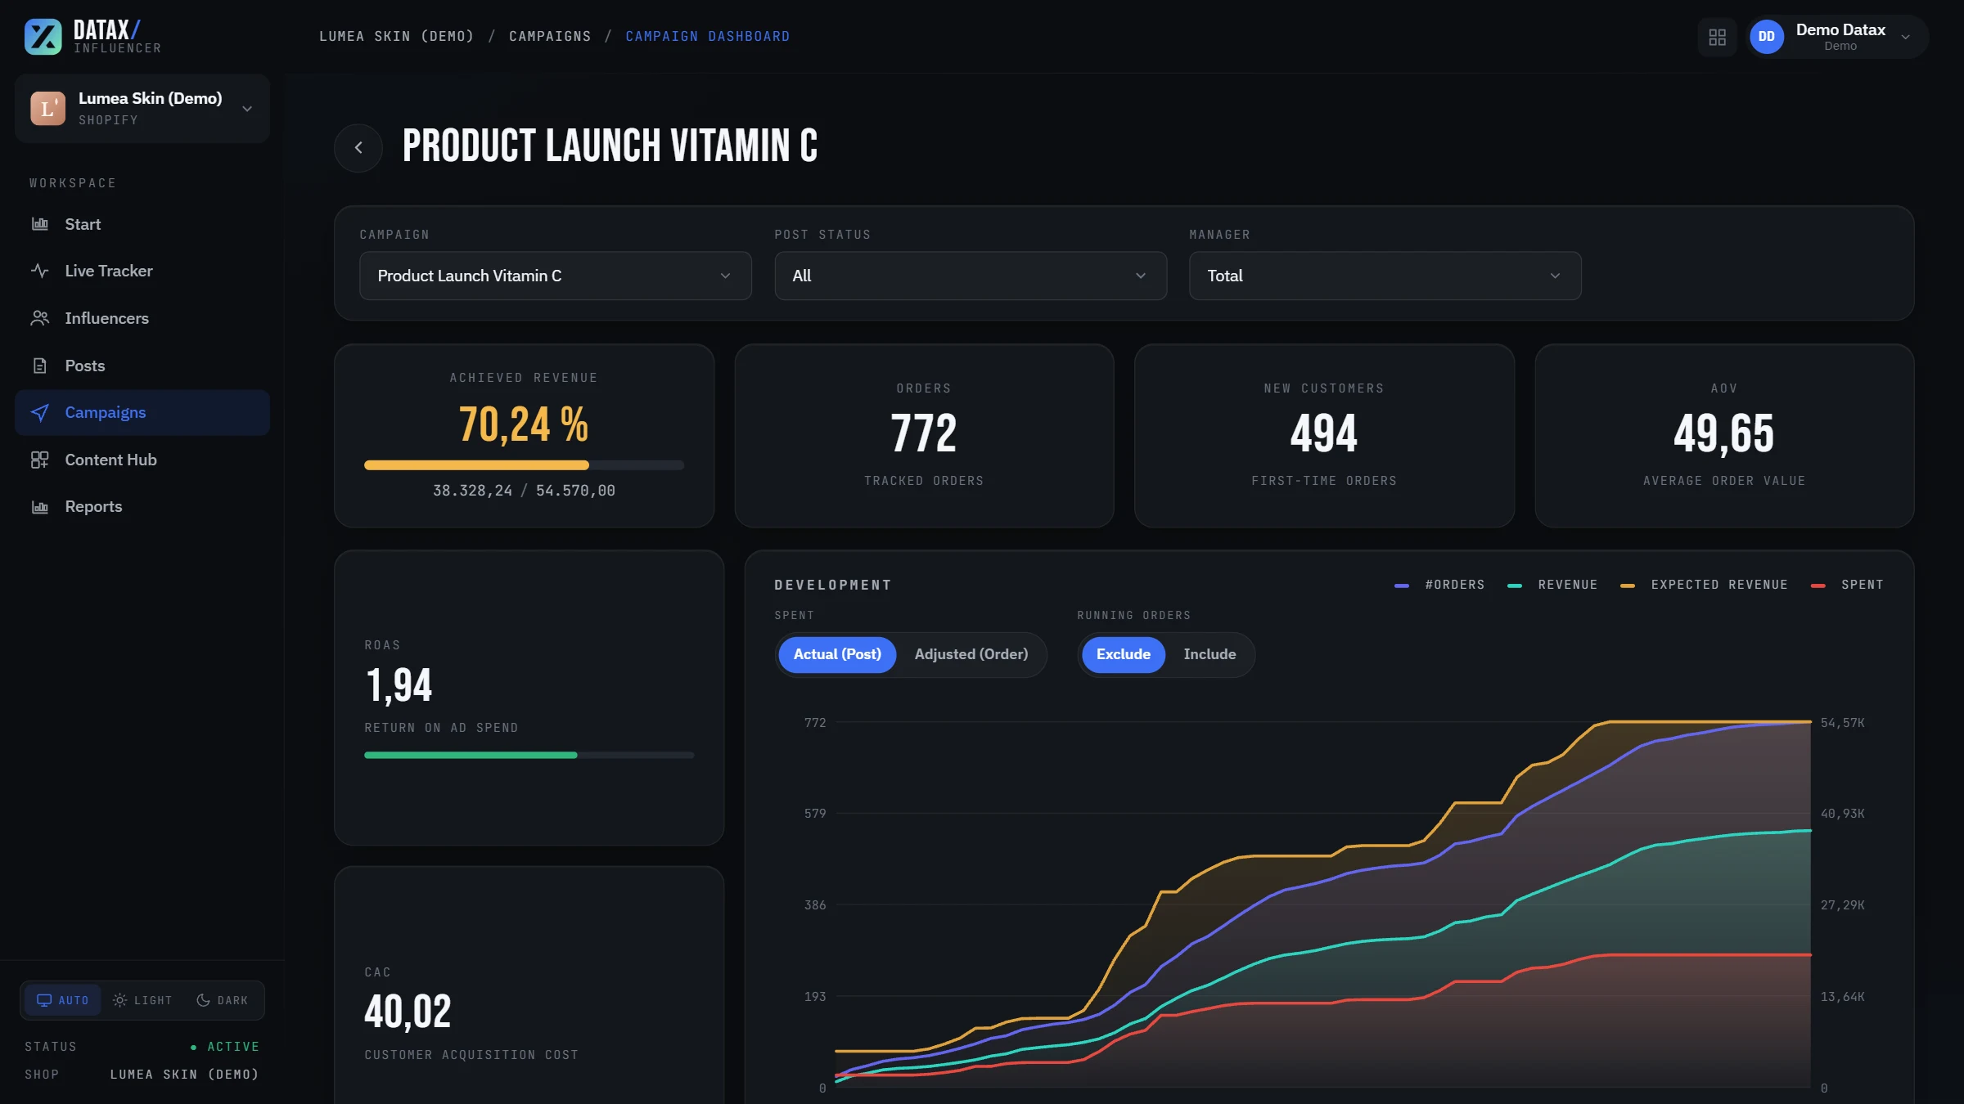Switch theme to DARK
The width and height of the screenshot is (1964, 1104).
[223, 1000]
